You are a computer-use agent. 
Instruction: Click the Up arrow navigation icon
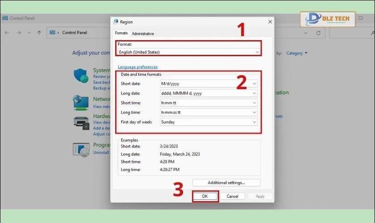pyautogui.click(x=39, y=33)
